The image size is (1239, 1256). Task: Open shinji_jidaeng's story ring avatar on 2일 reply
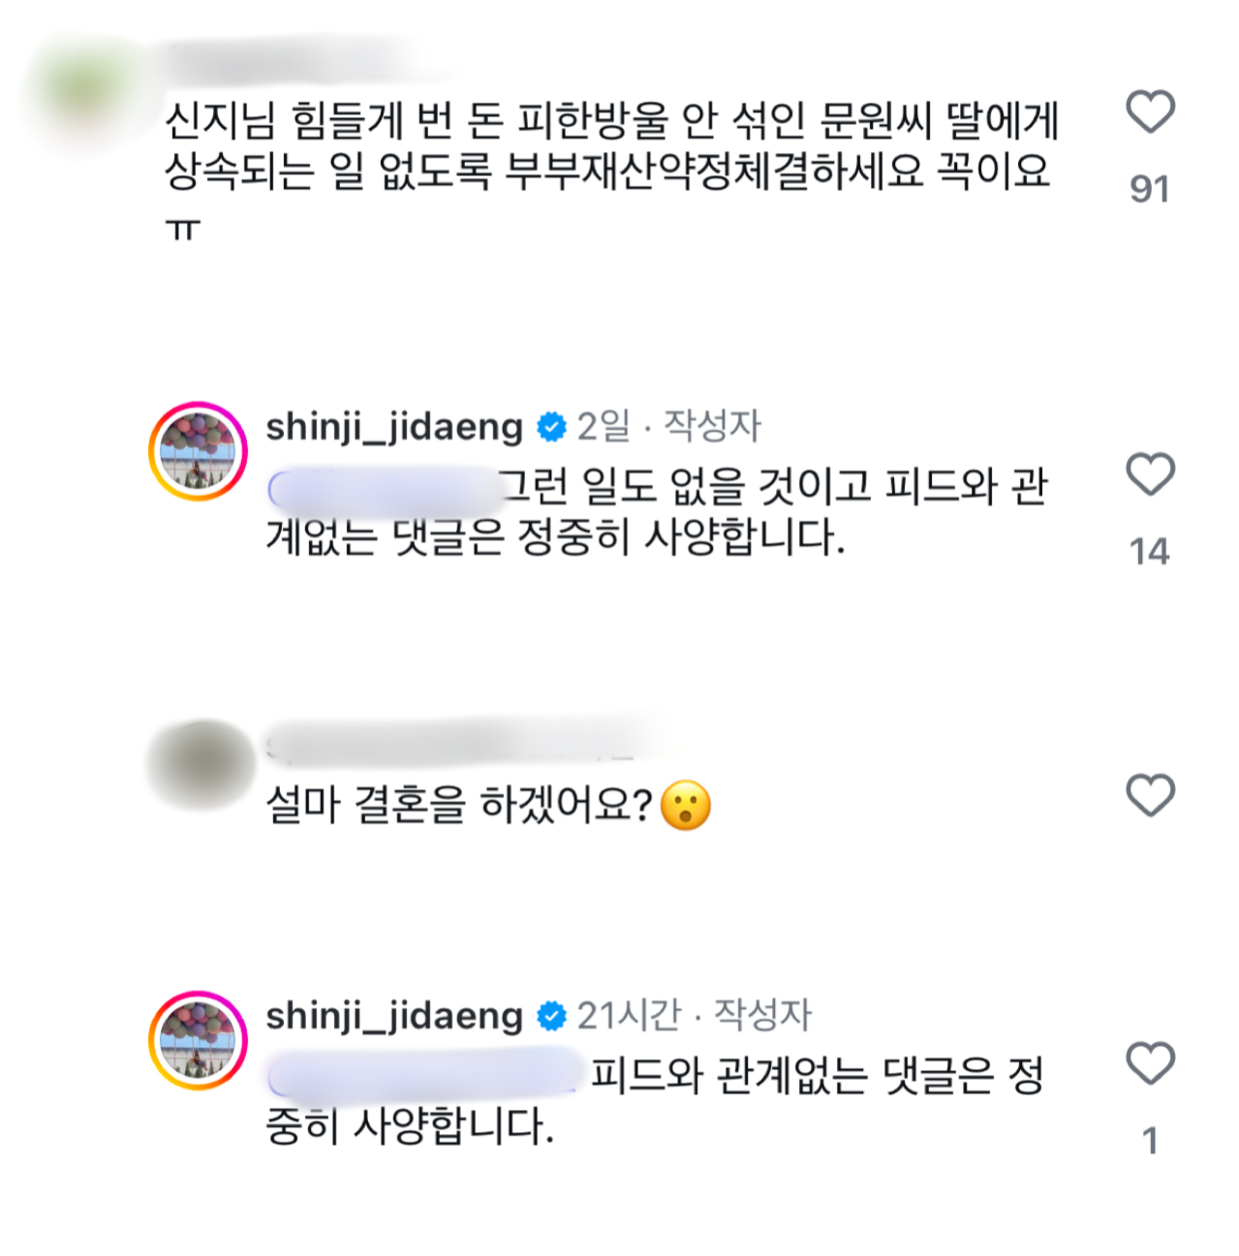pos(198,451)
